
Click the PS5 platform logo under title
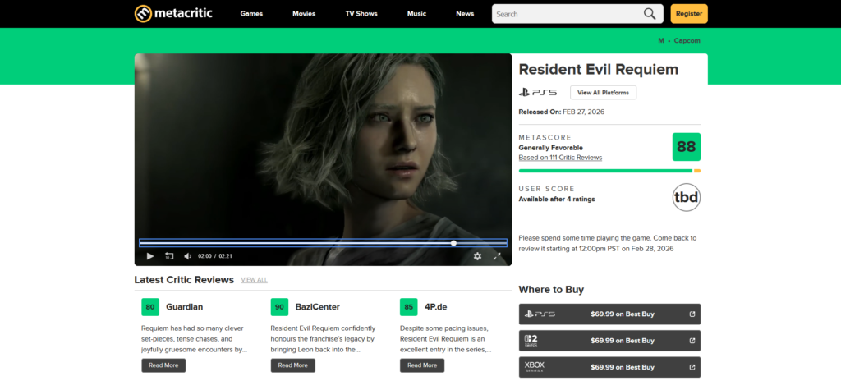538,92
